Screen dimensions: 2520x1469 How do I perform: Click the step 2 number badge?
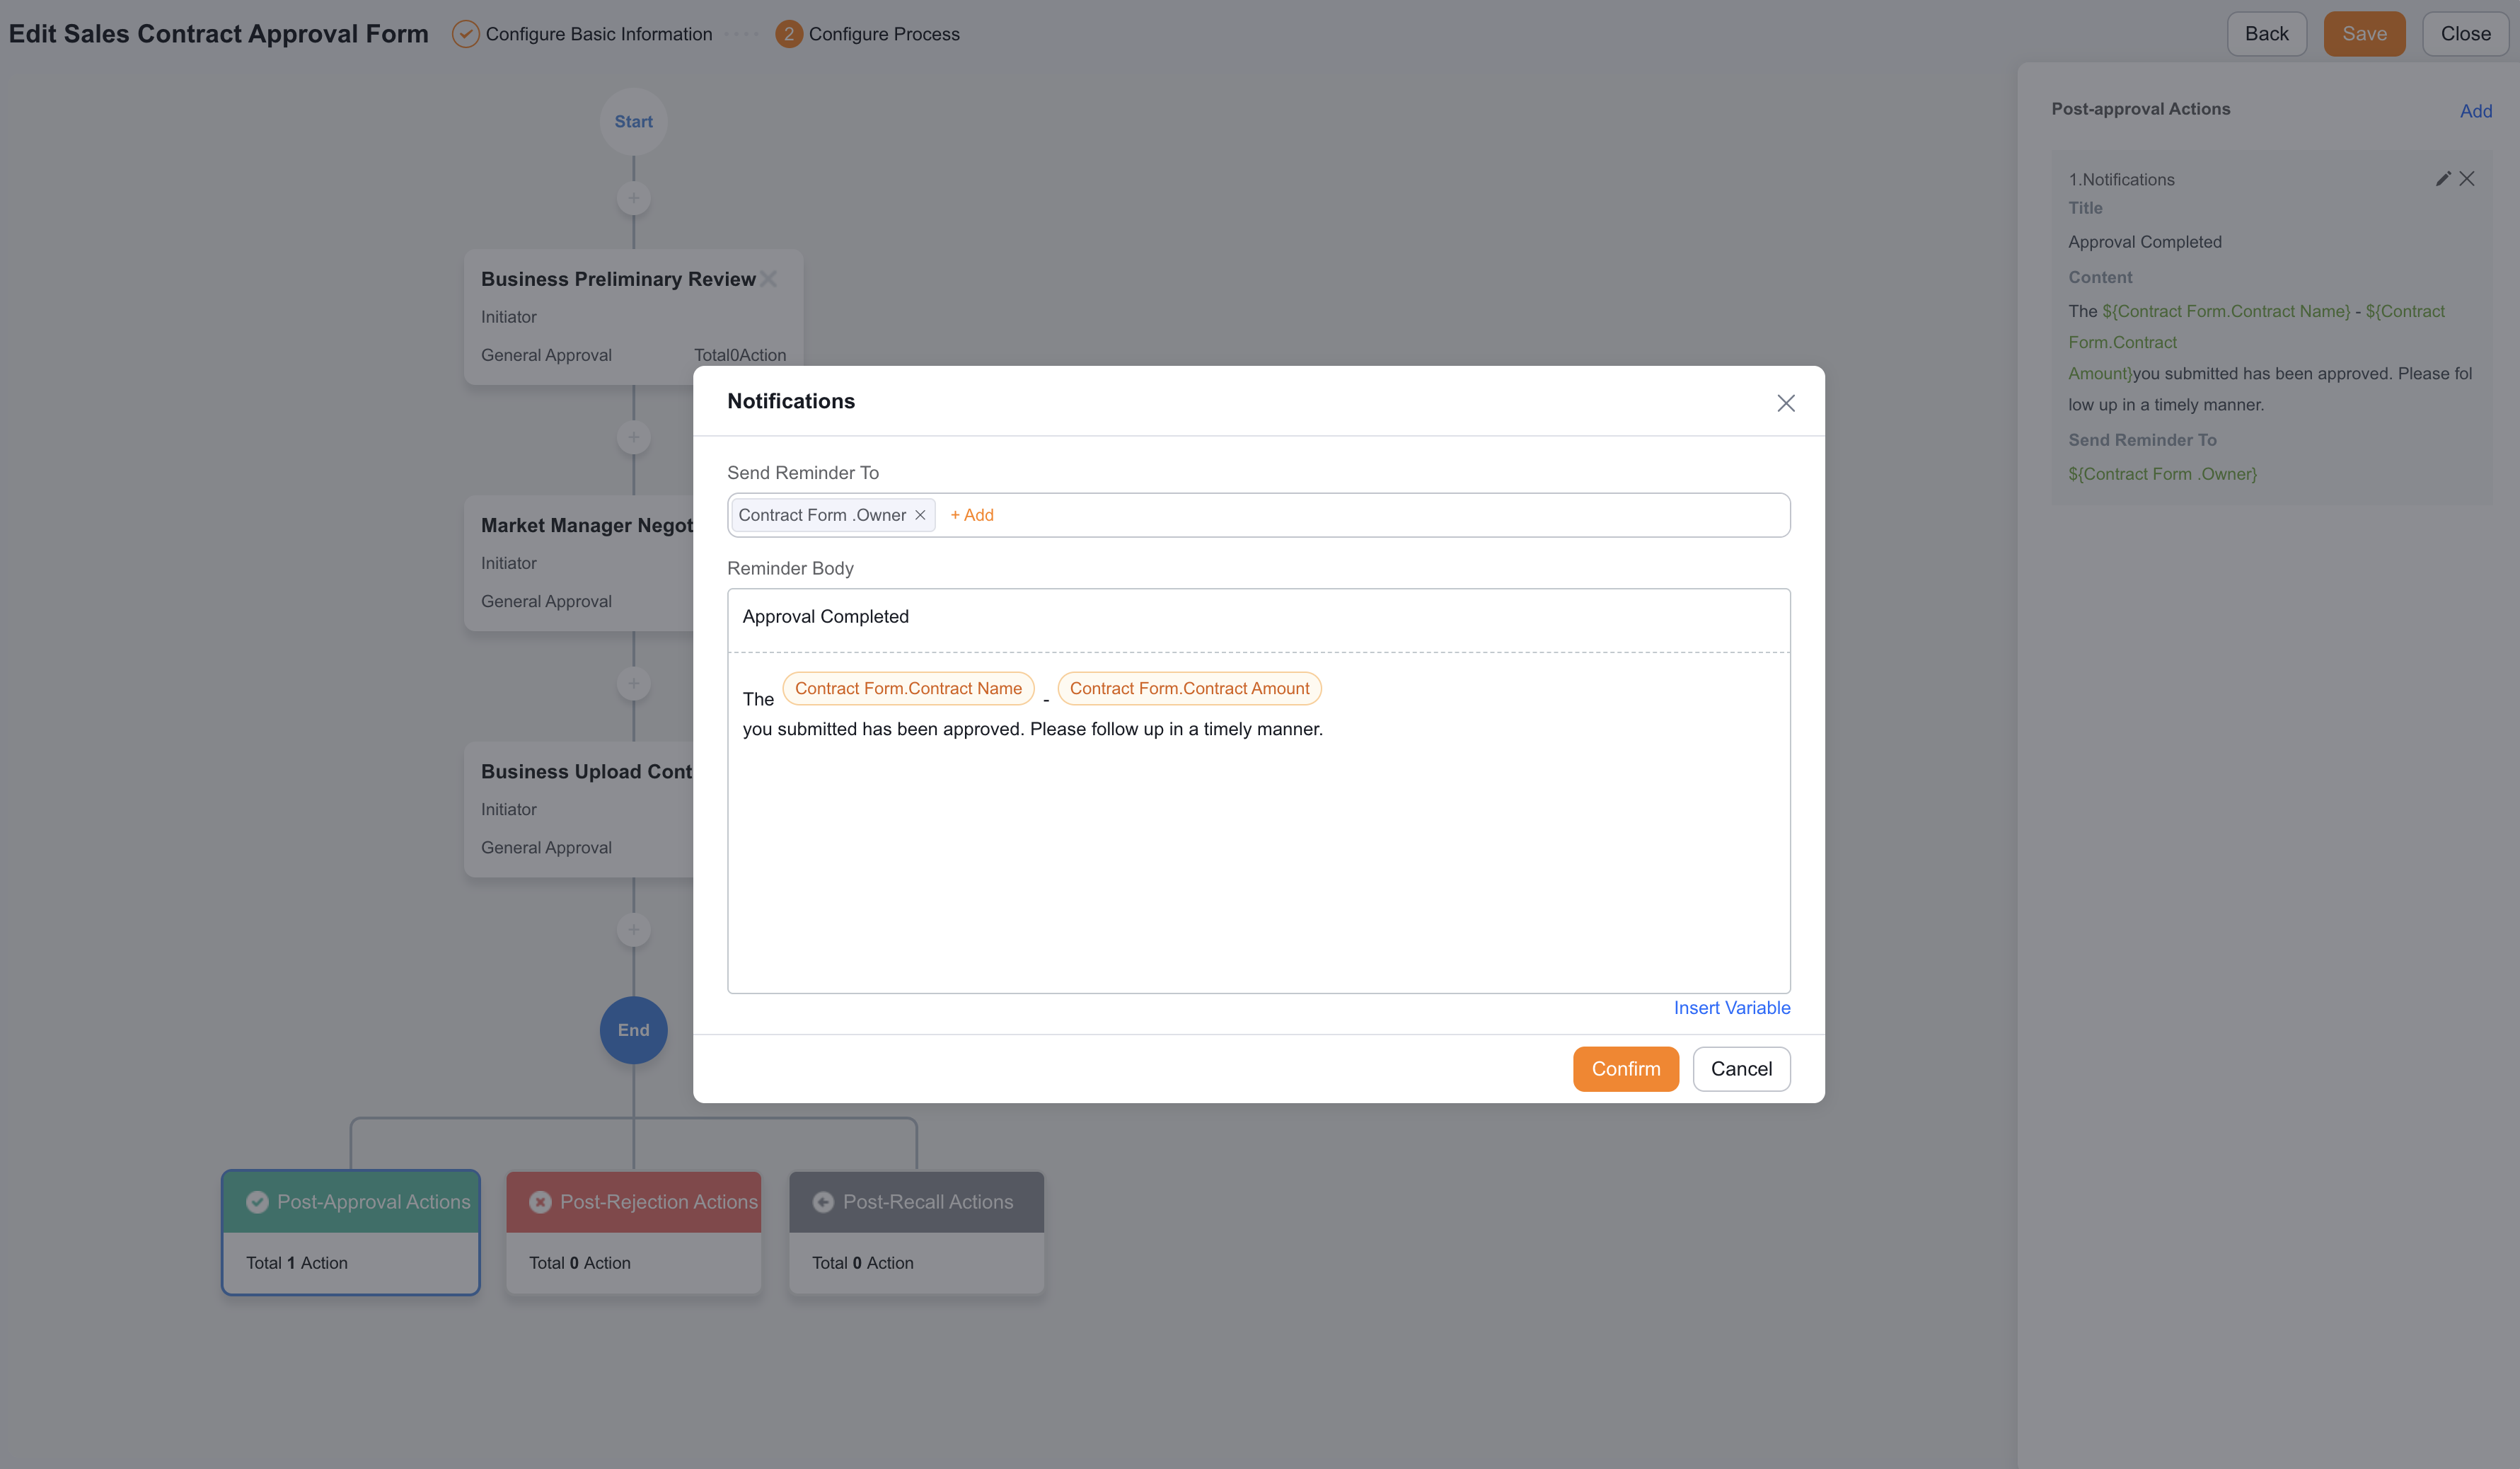[x=788, y=34]
